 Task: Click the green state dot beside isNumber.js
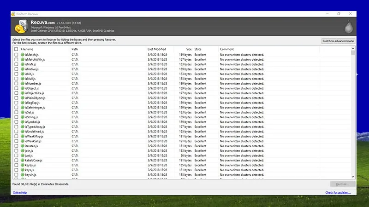(x=23, y=84)
